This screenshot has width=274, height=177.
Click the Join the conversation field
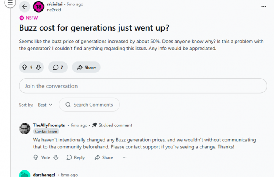(x=143, y=86)
